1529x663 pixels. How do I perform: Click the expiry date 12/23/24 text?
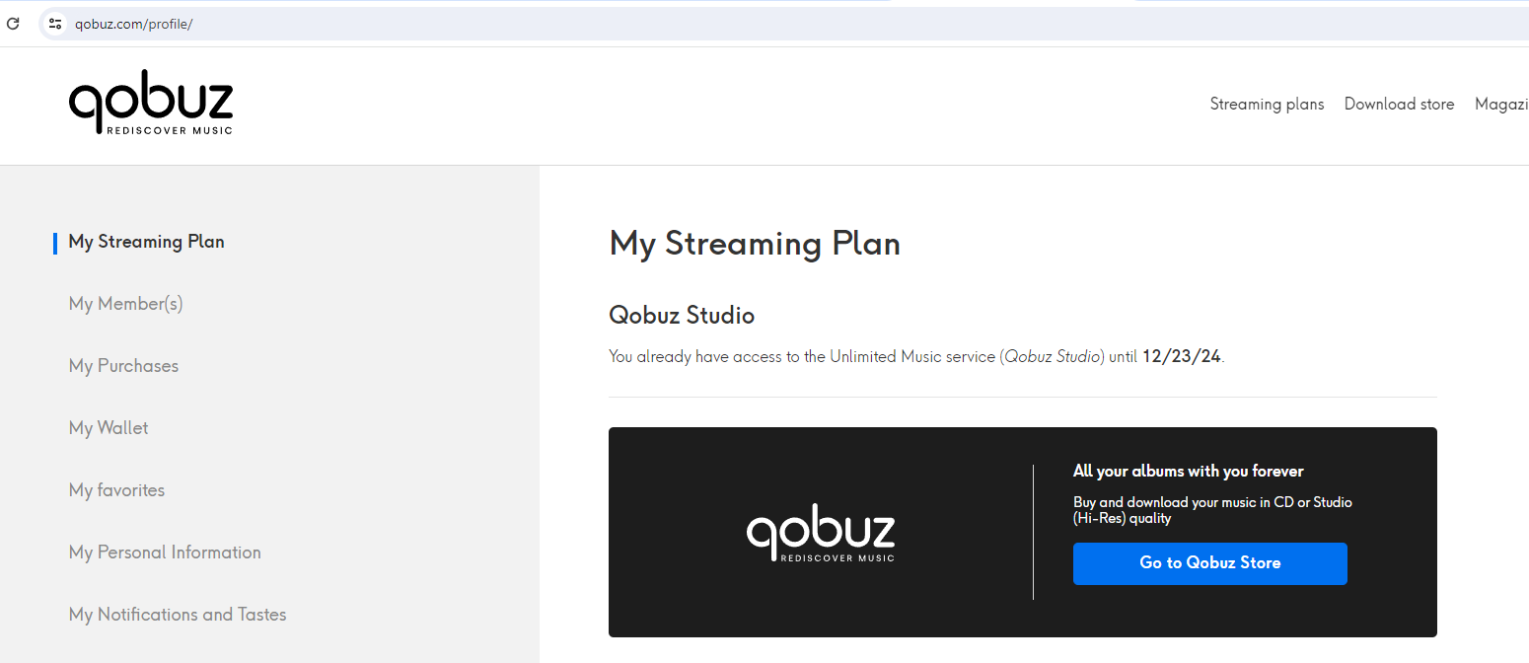pos(1182,356)
